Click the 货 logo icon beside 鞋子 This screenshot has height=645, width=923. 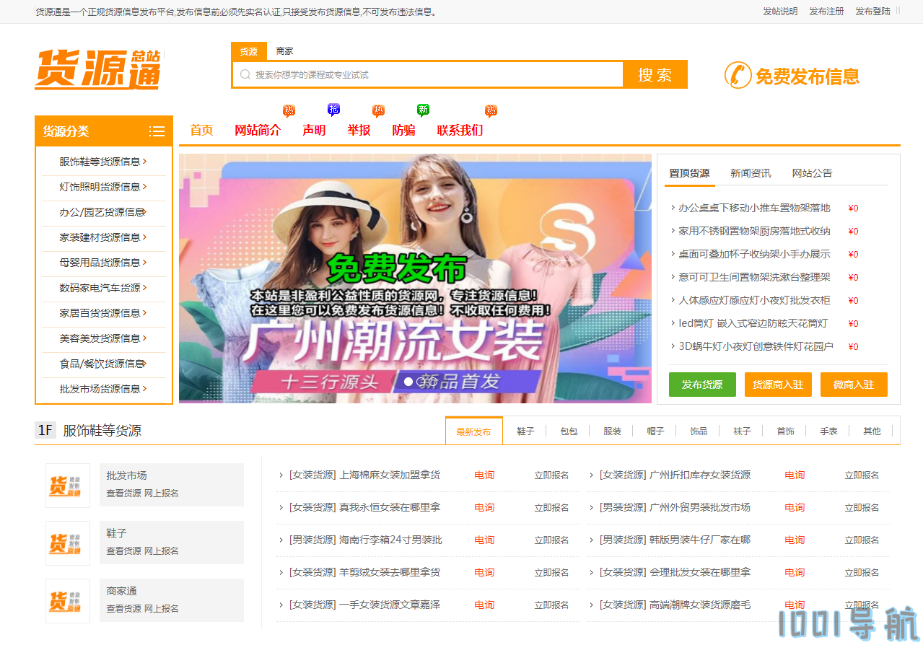[67, 542]
